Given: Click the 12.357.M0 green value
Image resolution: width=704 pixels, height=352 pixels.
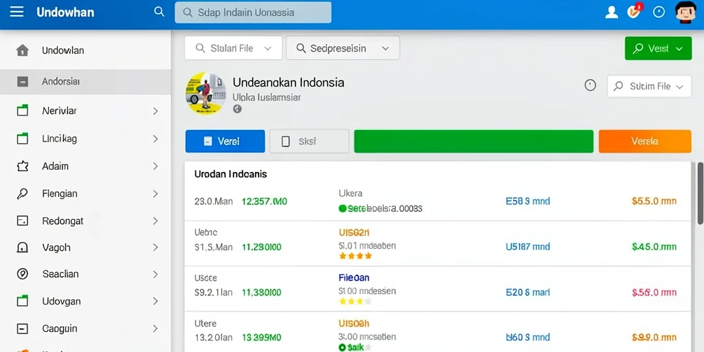Looking at the screenshot, I should click(265, 201).
